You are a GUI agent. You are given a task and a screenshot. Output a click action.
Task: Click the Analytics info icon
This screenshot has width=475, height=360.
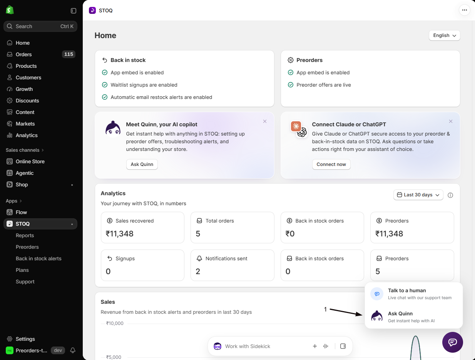pyautogui.click(x=450, y=195)
